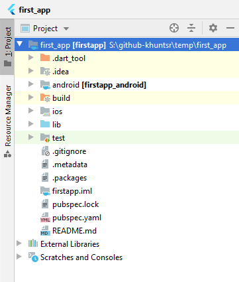The width and height of the screenshot is (239, 282).
Task: Click the .idea folder icon
Action: coord(45,72)
